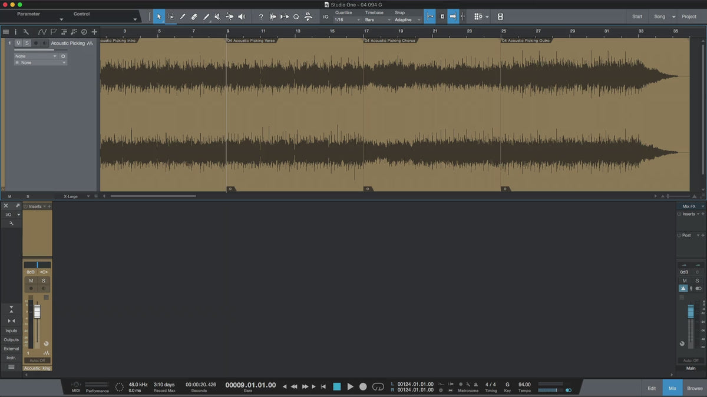Image resolution: width=707 pixels, height=397 pixels.
Task: Mute the Acoustic Picking track
Action: click(x=18, y=43)
